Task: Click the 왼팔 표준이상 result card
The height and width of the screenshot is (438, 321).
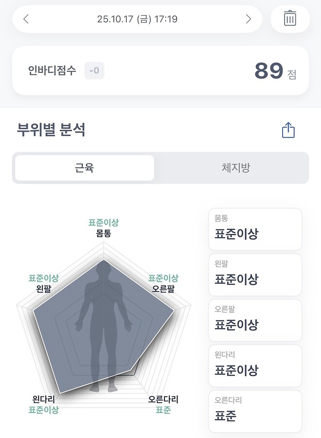Action: 255,275
